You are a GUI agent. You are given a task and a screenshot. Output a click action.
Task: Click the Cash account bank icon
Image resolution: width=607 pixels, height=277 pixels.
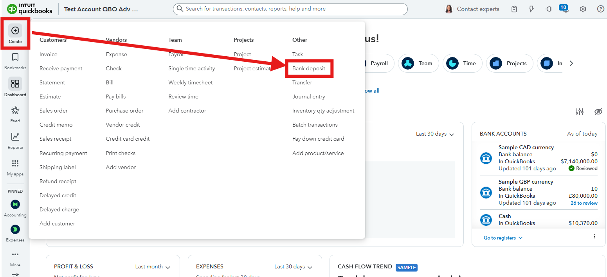[x=486, y=220]
